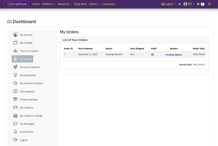Click the Academy open book icon
The image size is (218, 146).
pos(15,91)
